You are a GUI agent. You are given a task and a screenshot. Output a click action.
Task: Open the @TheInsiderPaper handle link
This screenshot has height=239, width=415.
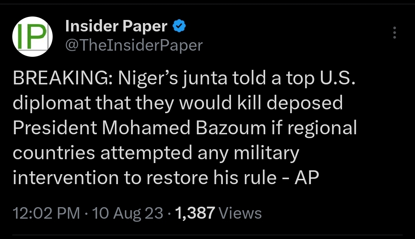pyautogui.click(x=134, y=46)
